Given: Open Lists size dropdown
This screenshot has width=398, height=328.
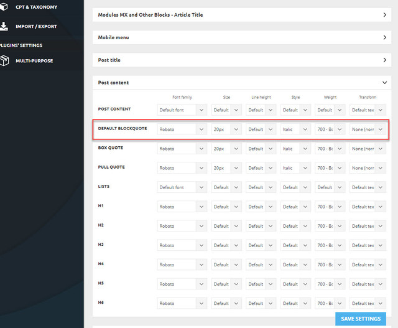Looking at the screenshot, I should 226,187.
